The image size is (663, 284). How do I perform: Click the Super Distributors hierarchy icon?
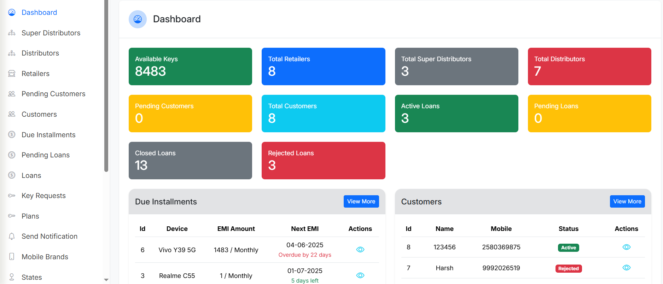[12, 33]
